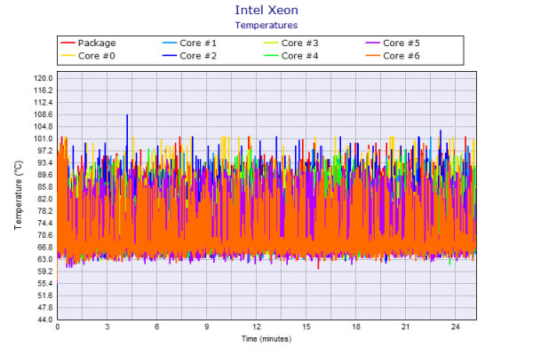This screenshot has height=355, width=533.
Task: Click the 93.4 y-axis value
Action: [45, 162]
